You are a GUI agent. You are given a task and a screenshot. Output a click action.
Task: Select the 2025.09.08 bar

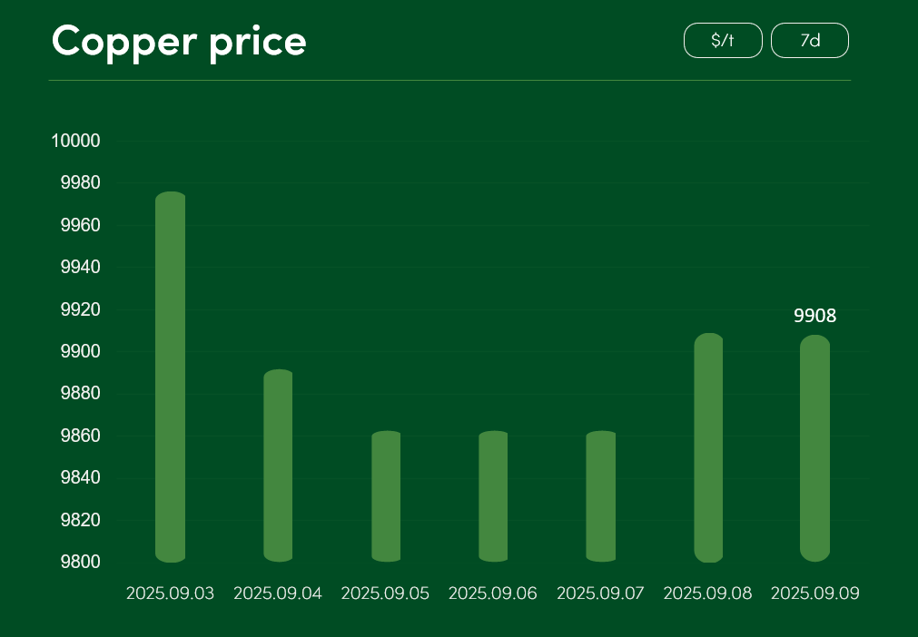pos(708,447)
